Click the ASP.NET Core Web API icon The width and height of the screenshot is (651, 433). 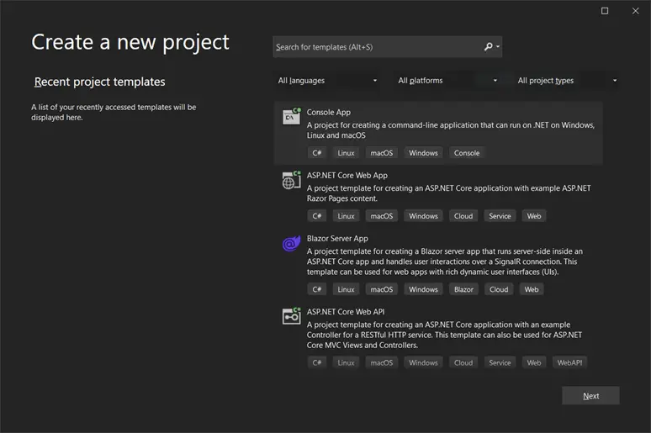point(292,316)
